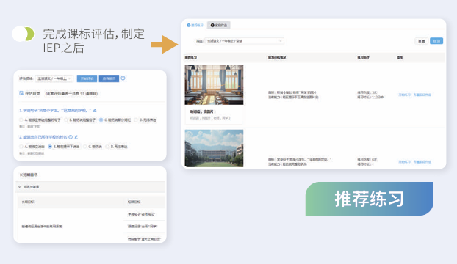Screen dimensions: 457x264
Task: Click the blue query button next to 重置
Action: point(436,41)
